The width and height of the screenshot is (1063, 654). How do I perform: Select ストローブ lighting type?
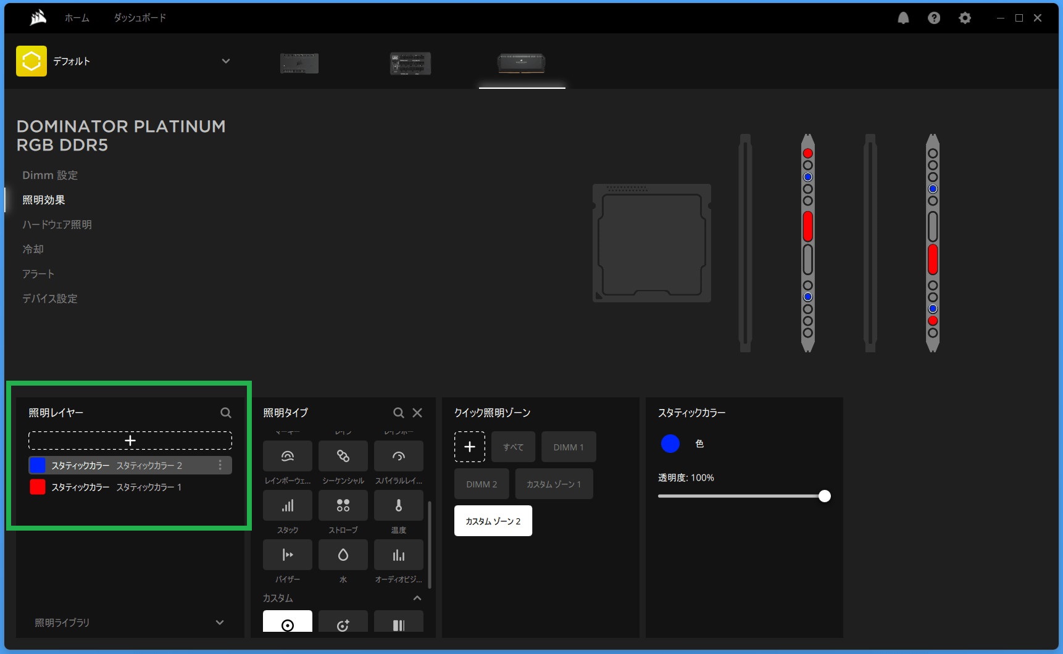343,505
